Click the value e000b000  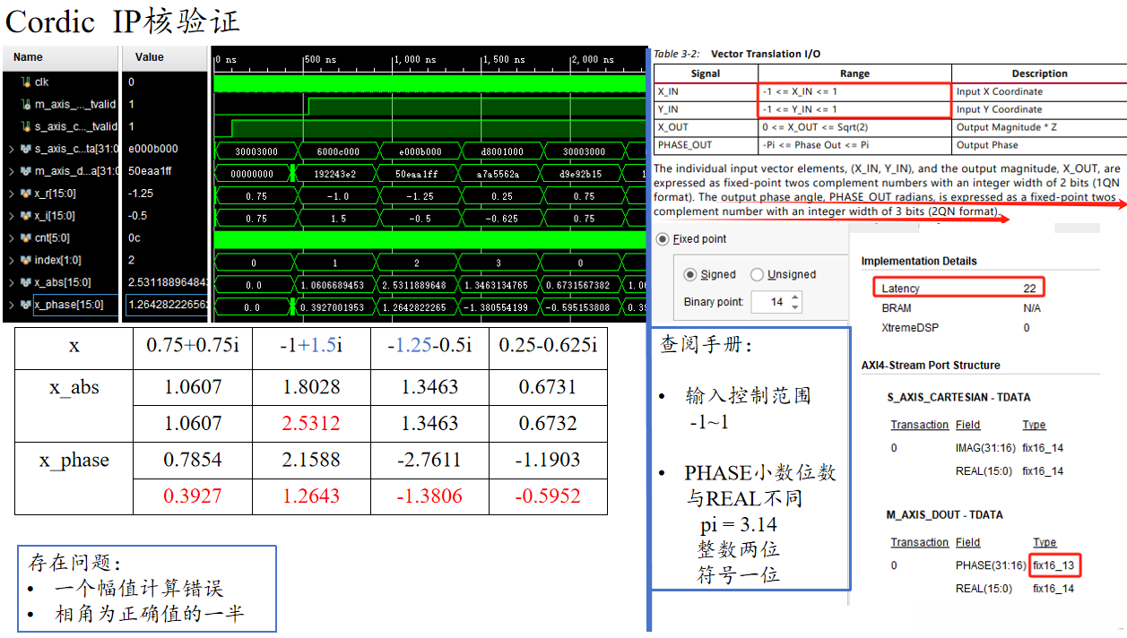(153, 149)
